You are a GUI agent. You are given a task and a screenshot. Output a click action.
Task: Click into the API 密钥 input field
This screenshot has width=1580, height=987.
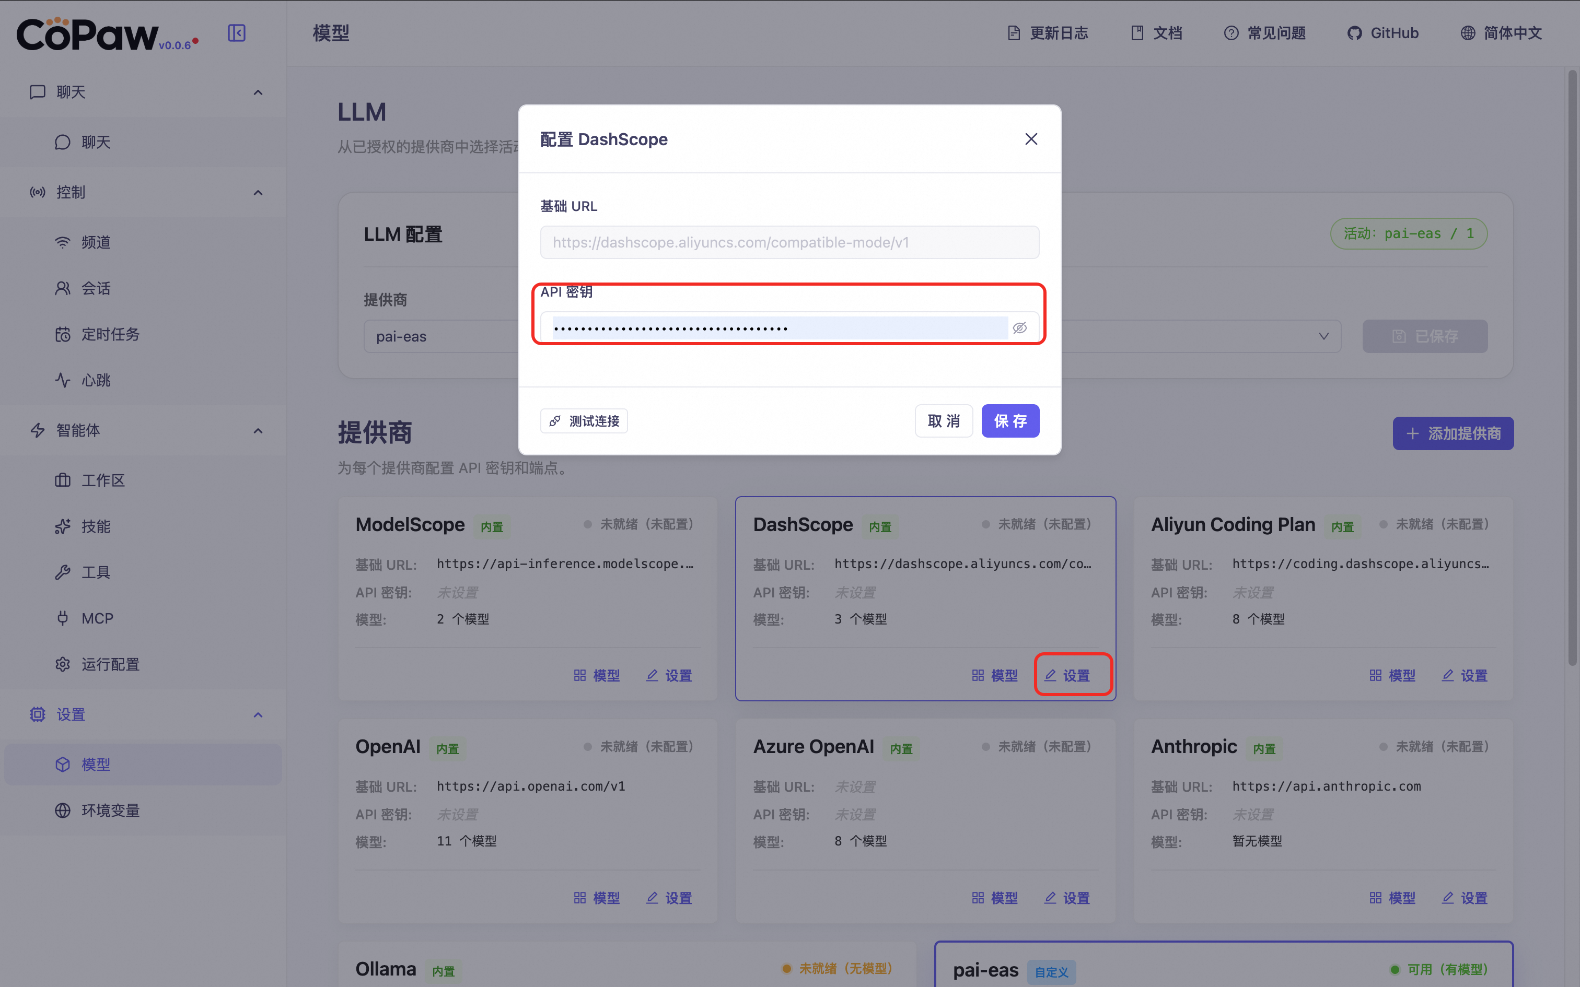[777, 328]
